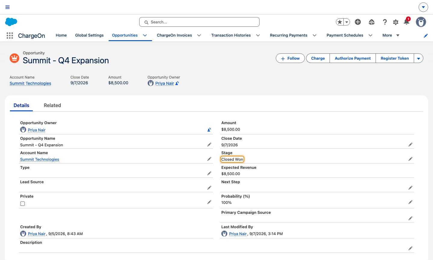Viewport: 433px width, 260px height.
Task: Open Global Actions plus icon
Action: point(358,22)
